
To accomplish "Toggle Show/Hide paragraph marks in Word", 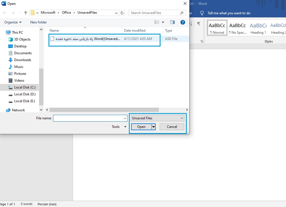I will (x=199, y=23).
